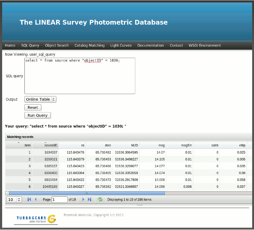
Task: Jump to the last results page
Action: coord(90,199)
